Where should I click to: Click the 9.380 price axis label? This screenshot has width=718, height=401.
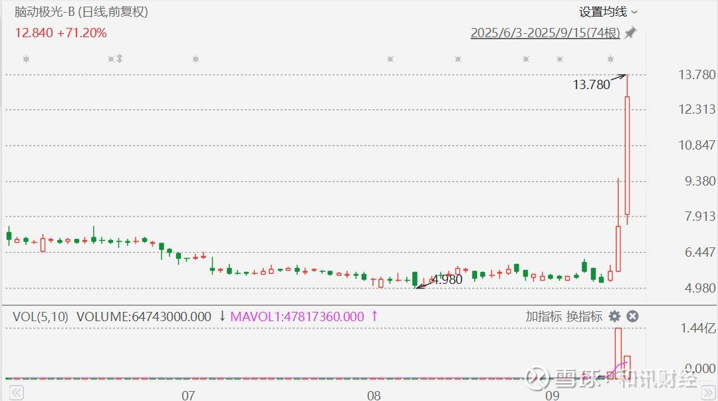699,181
